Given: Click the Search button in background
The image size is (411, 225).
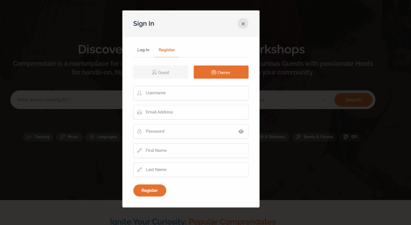Looking at the screenshot, I should [353, 100].
